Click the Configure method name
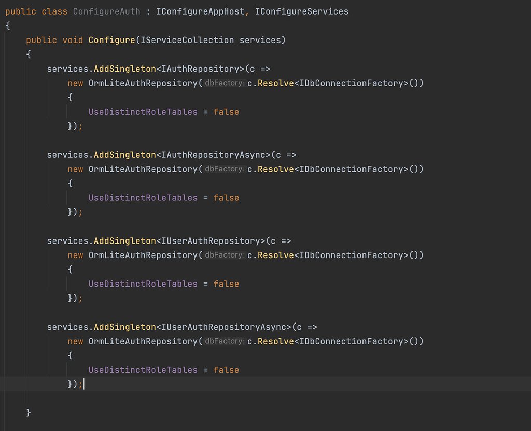 pos(111,39)
